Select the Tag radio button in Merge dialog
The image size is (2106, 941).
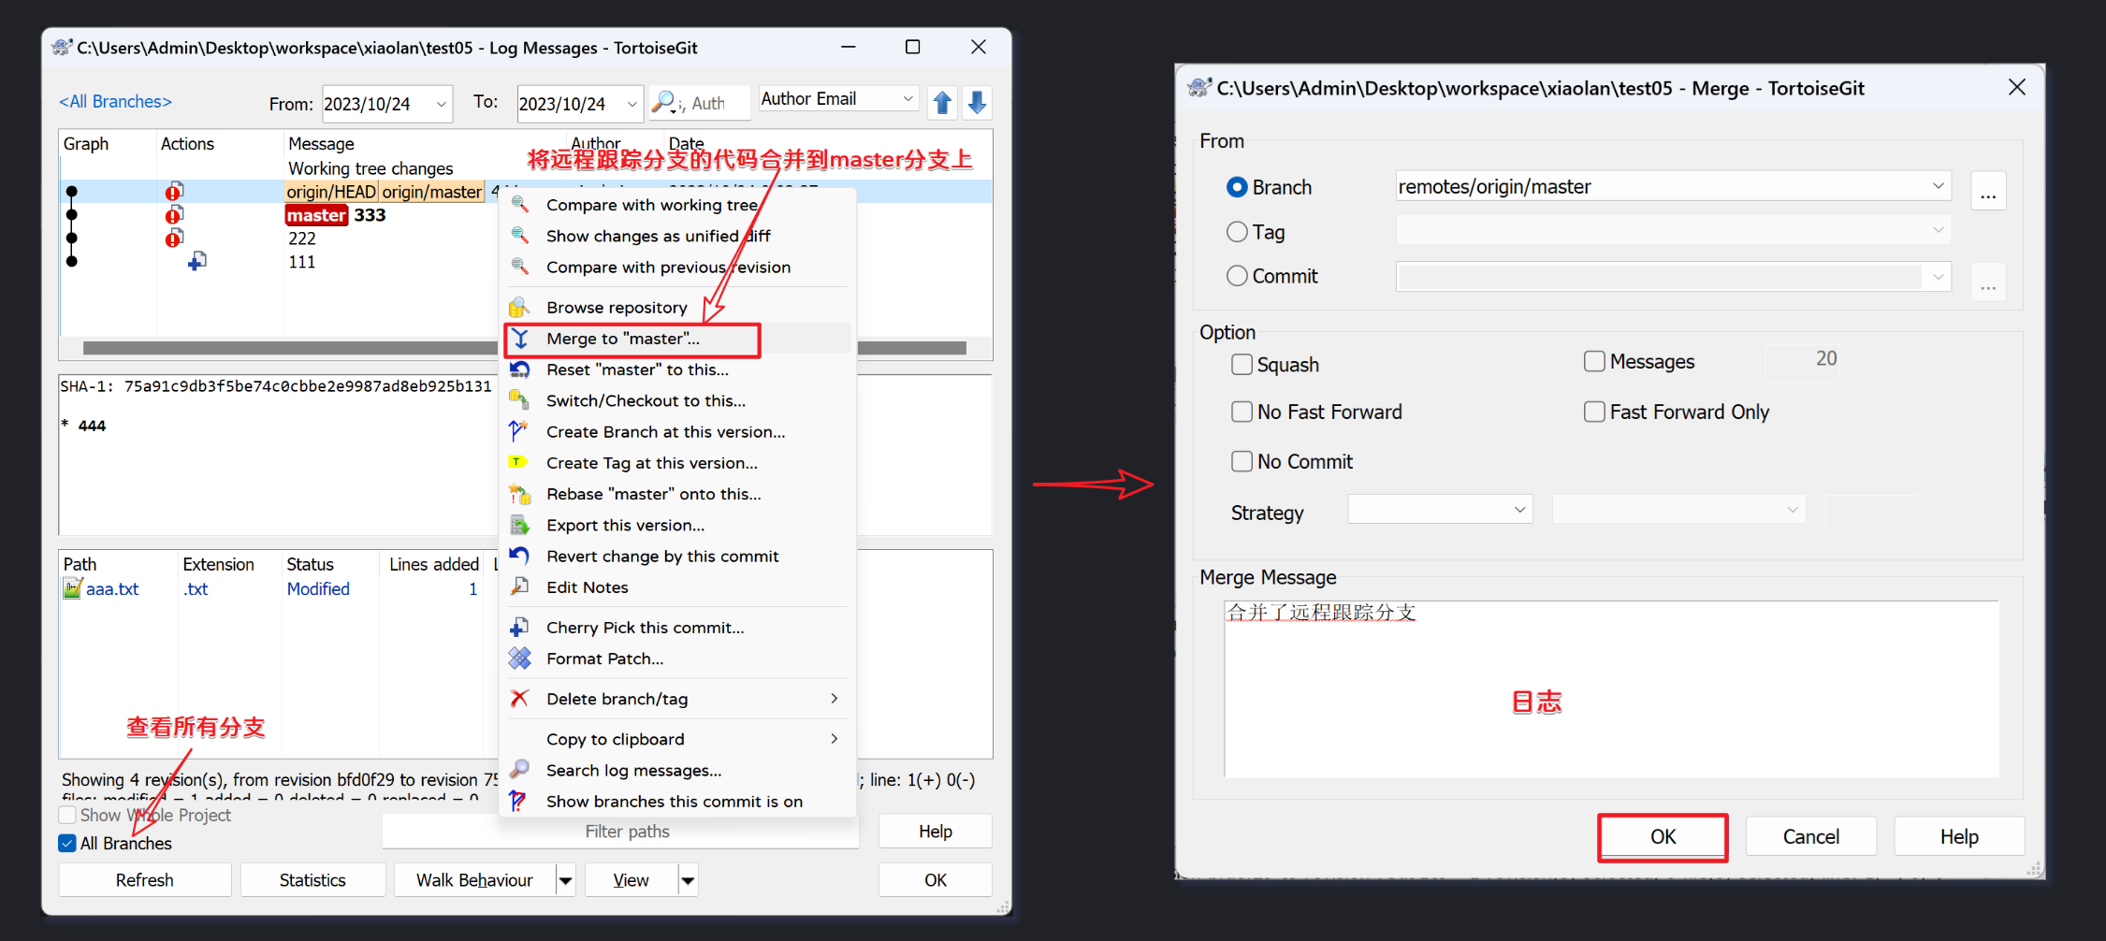(1237, 232)
